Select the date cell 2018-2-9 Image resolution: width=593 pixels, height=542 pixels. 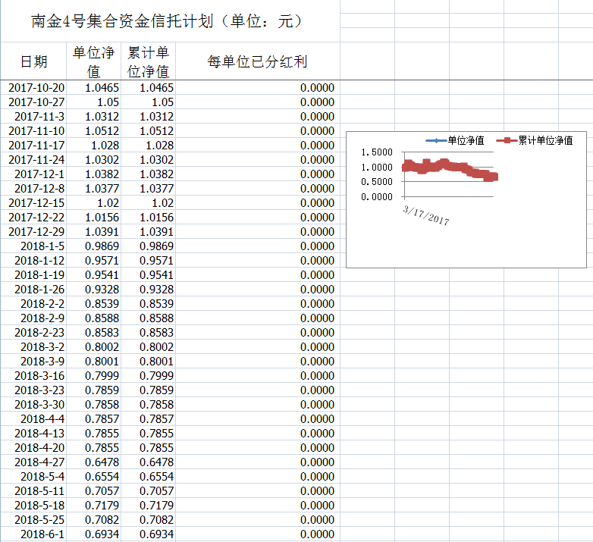(x=42, y=318)
